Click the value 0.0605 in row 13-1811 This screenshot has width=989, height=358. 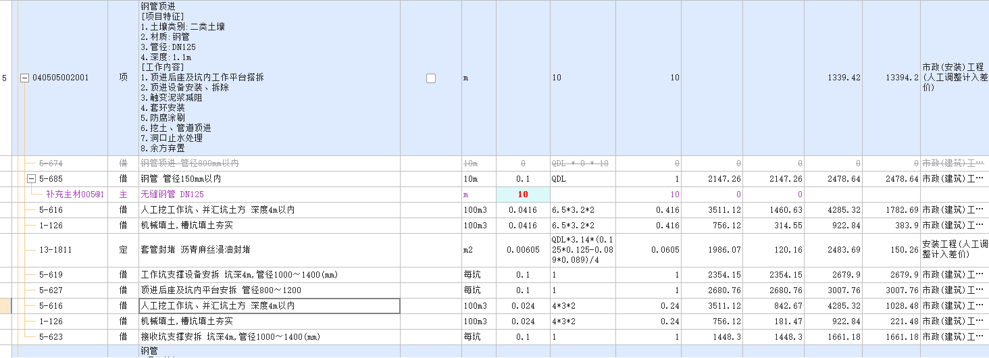point(665,250)
